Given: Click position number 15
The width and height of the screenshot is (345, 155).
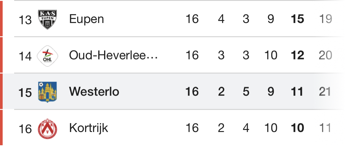Looking at the screenshot, I should click(25, 92).
